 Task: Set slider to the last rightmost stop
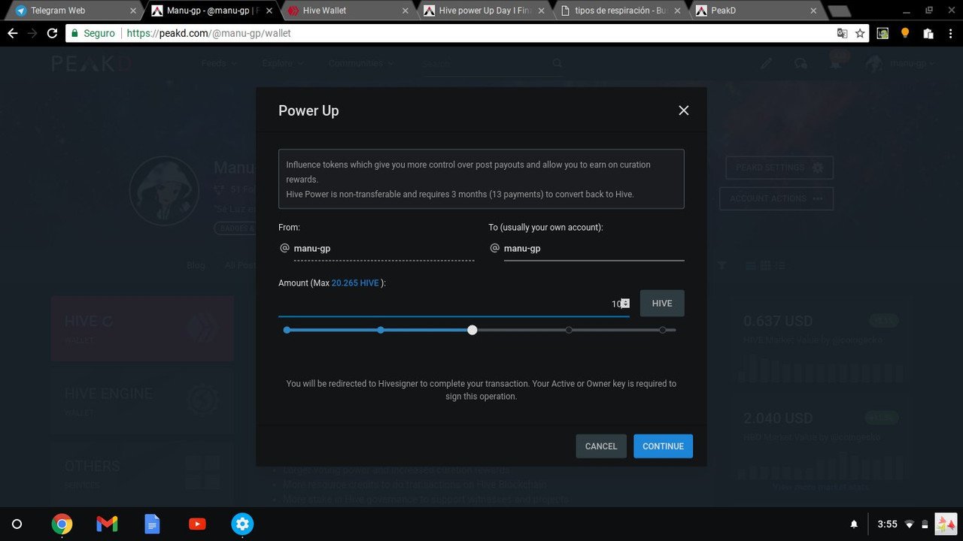click(x=662, y=330)
